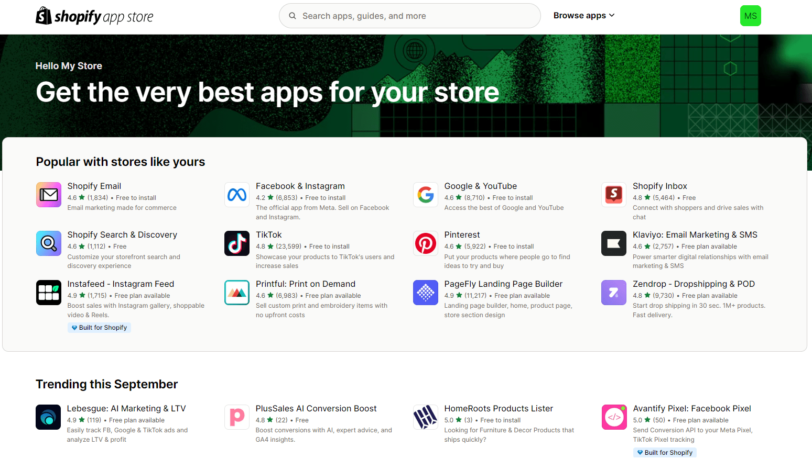Image resolution: width=812 pixels, height=459 pixels.
Task: Click the MS account avatar
Action: (x=750, y=16)
